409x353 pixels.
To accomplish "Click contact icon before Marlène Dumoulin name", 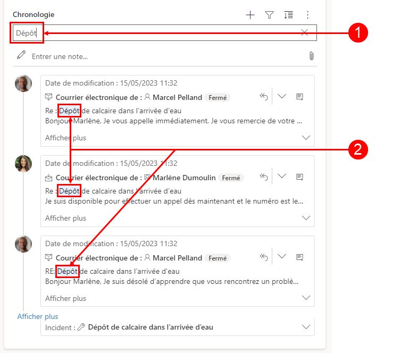I will (147, 177).
